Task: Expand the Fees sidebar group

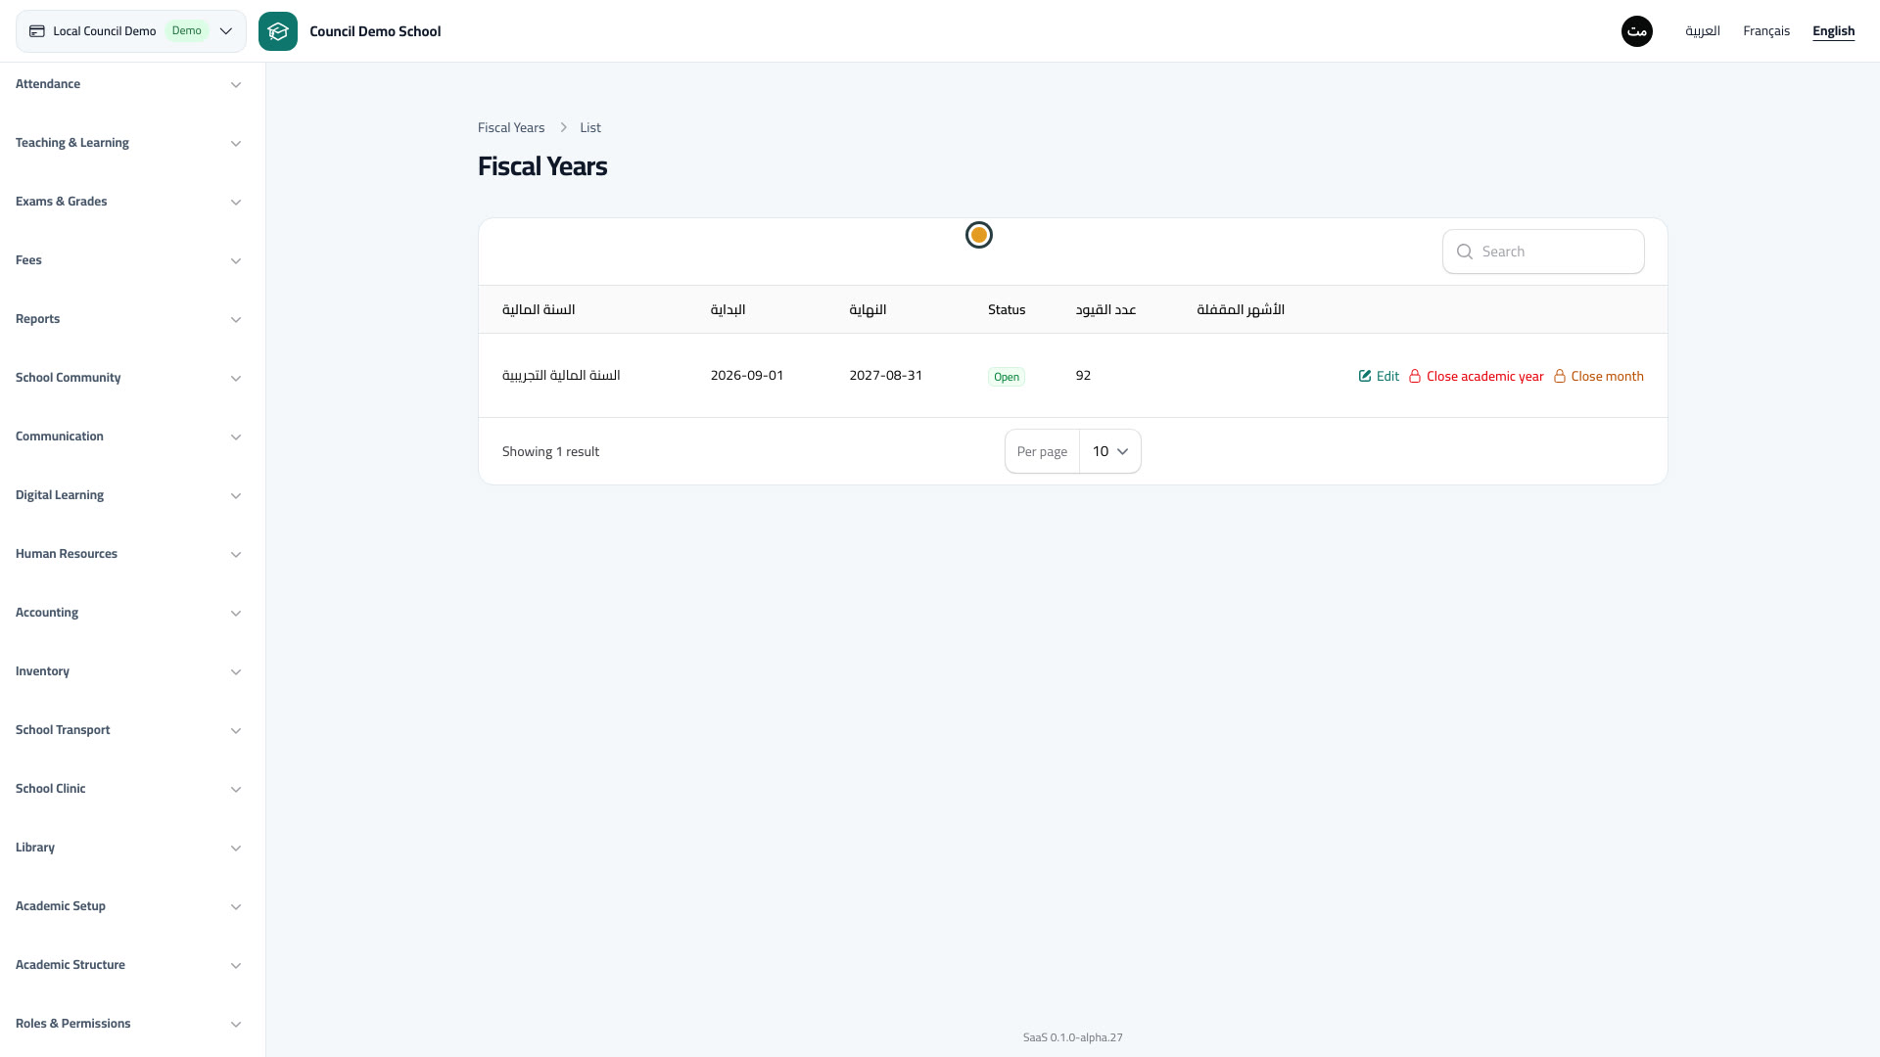Action: pyautogui.click(x=128, y=260)
